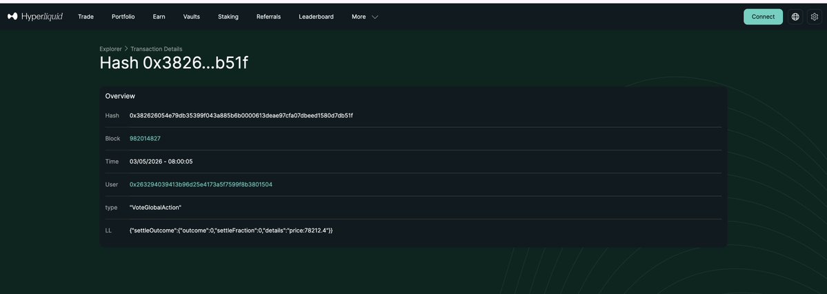
Task: Click the type field label
Action: pos(111,208)
